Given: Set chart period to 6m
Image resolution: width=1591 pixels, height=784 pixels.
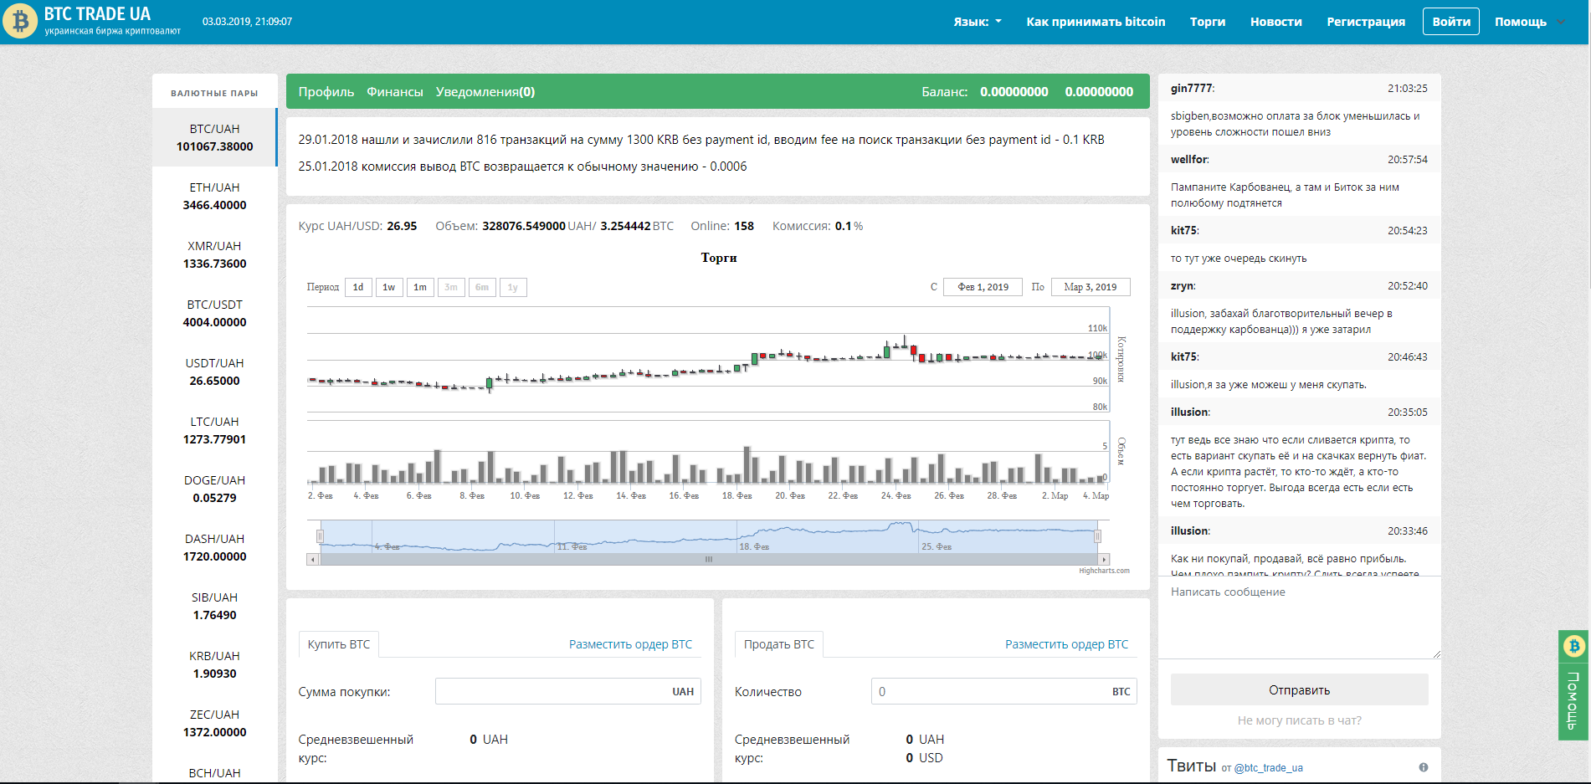Looking at the screenshot, I should (x=482, y=287).
